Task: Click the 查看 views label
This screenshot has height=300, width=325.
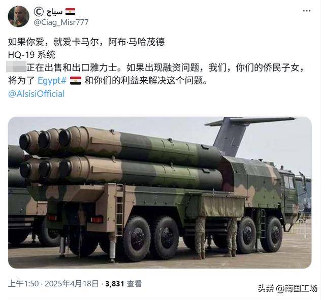Action: (134, 284)
